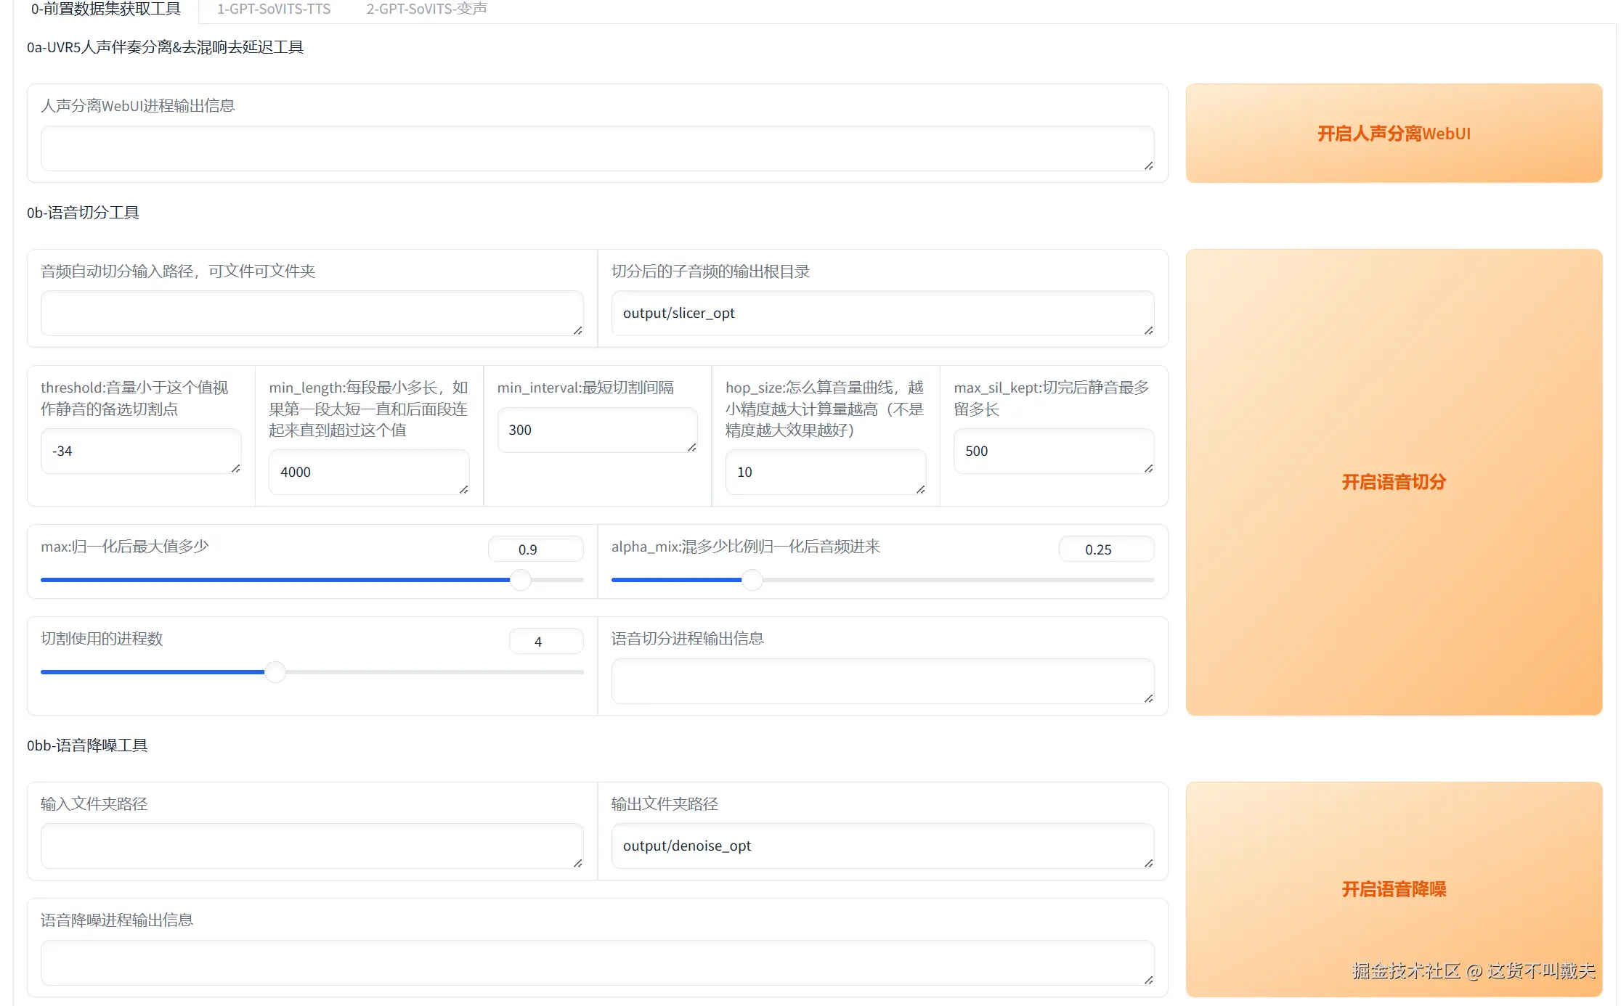This screenshot has width=1621, height=1006.
Task: Click the output/slicer_opt output directory field
Action: click(882, 314)
